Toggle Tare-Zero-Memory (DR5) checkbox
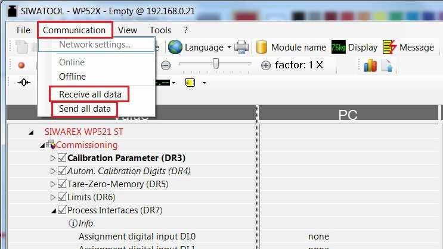 (x=62, y=184)
